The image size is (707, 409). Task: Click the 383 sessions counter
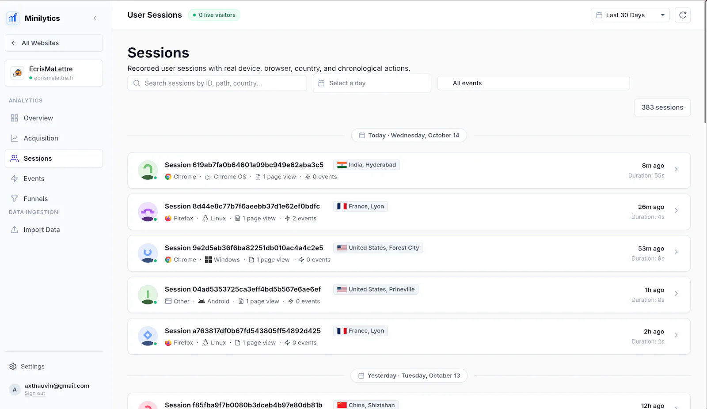point(662,107)
